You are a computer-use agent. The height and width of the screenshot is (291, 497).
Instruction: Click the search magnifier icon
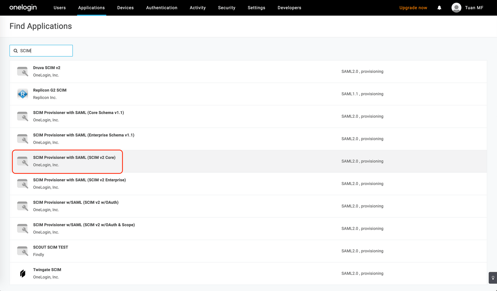pos(15,51)
